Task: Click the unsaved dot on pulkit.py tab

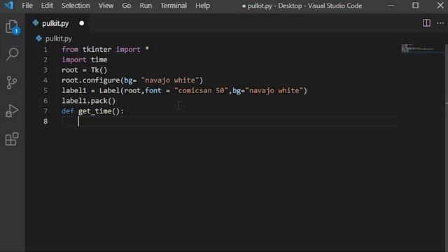Action: (82, 23)
